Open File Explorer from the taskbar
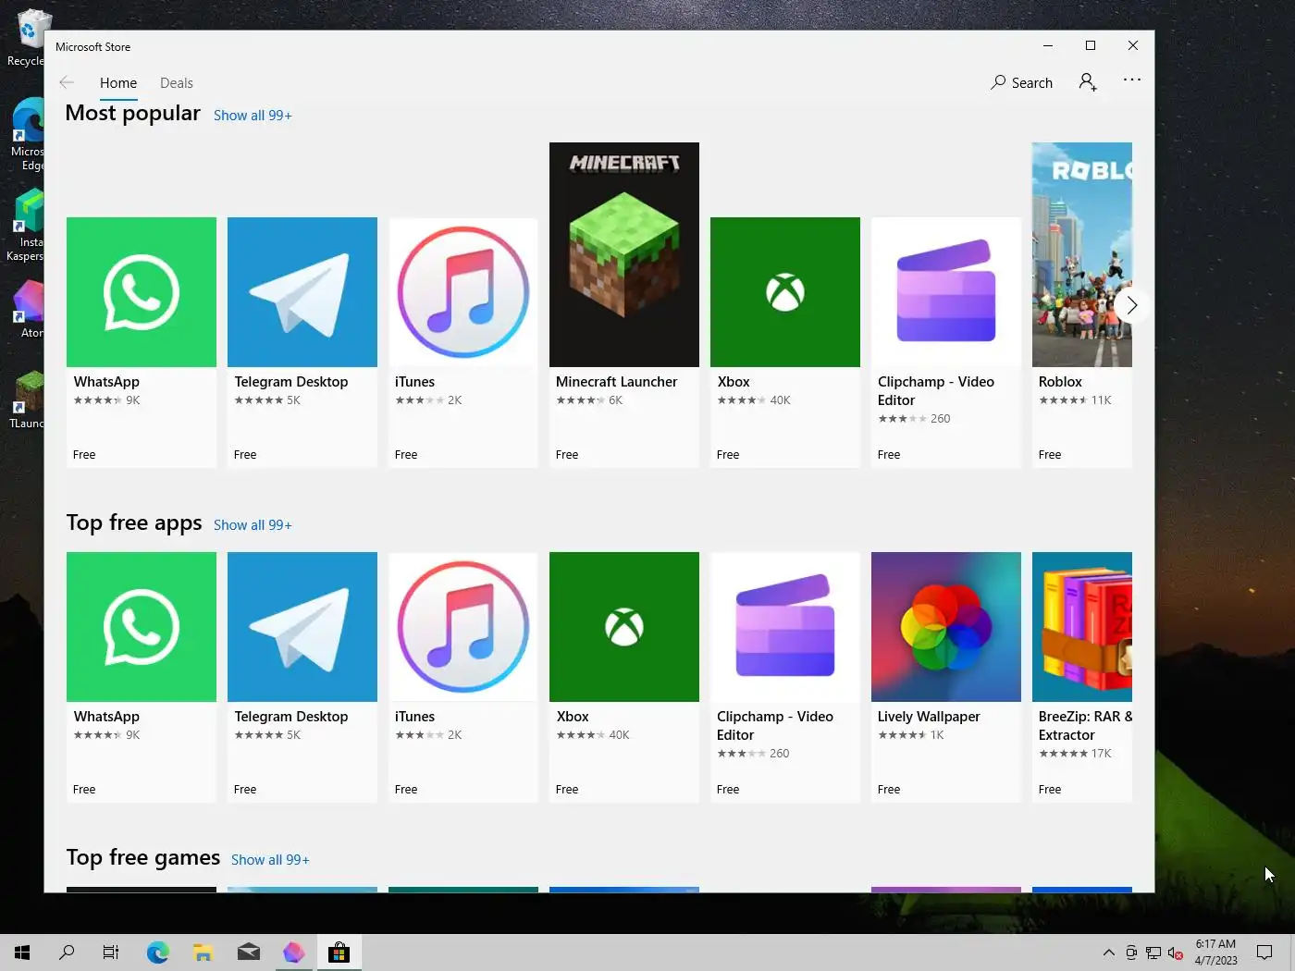 coord(203,953)
